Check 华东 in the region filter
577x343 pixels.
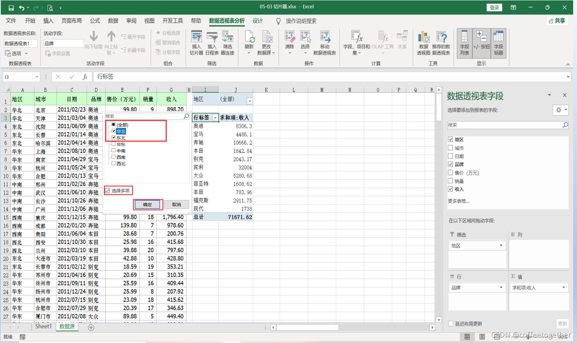point(113,144)
